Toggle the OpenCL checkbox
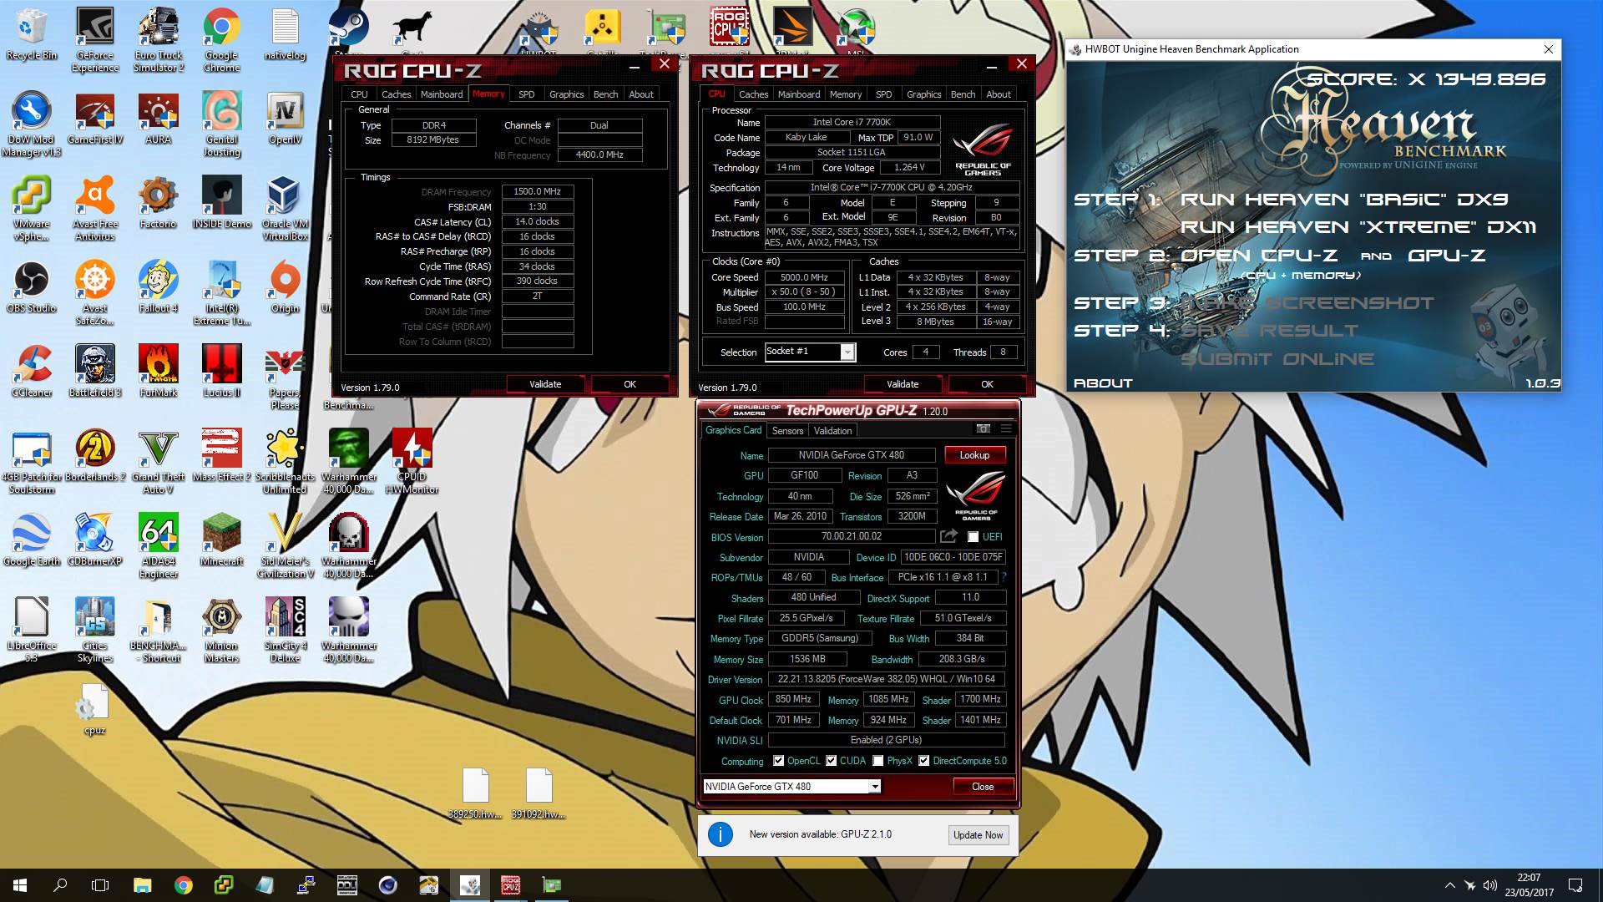 [778, 761]
